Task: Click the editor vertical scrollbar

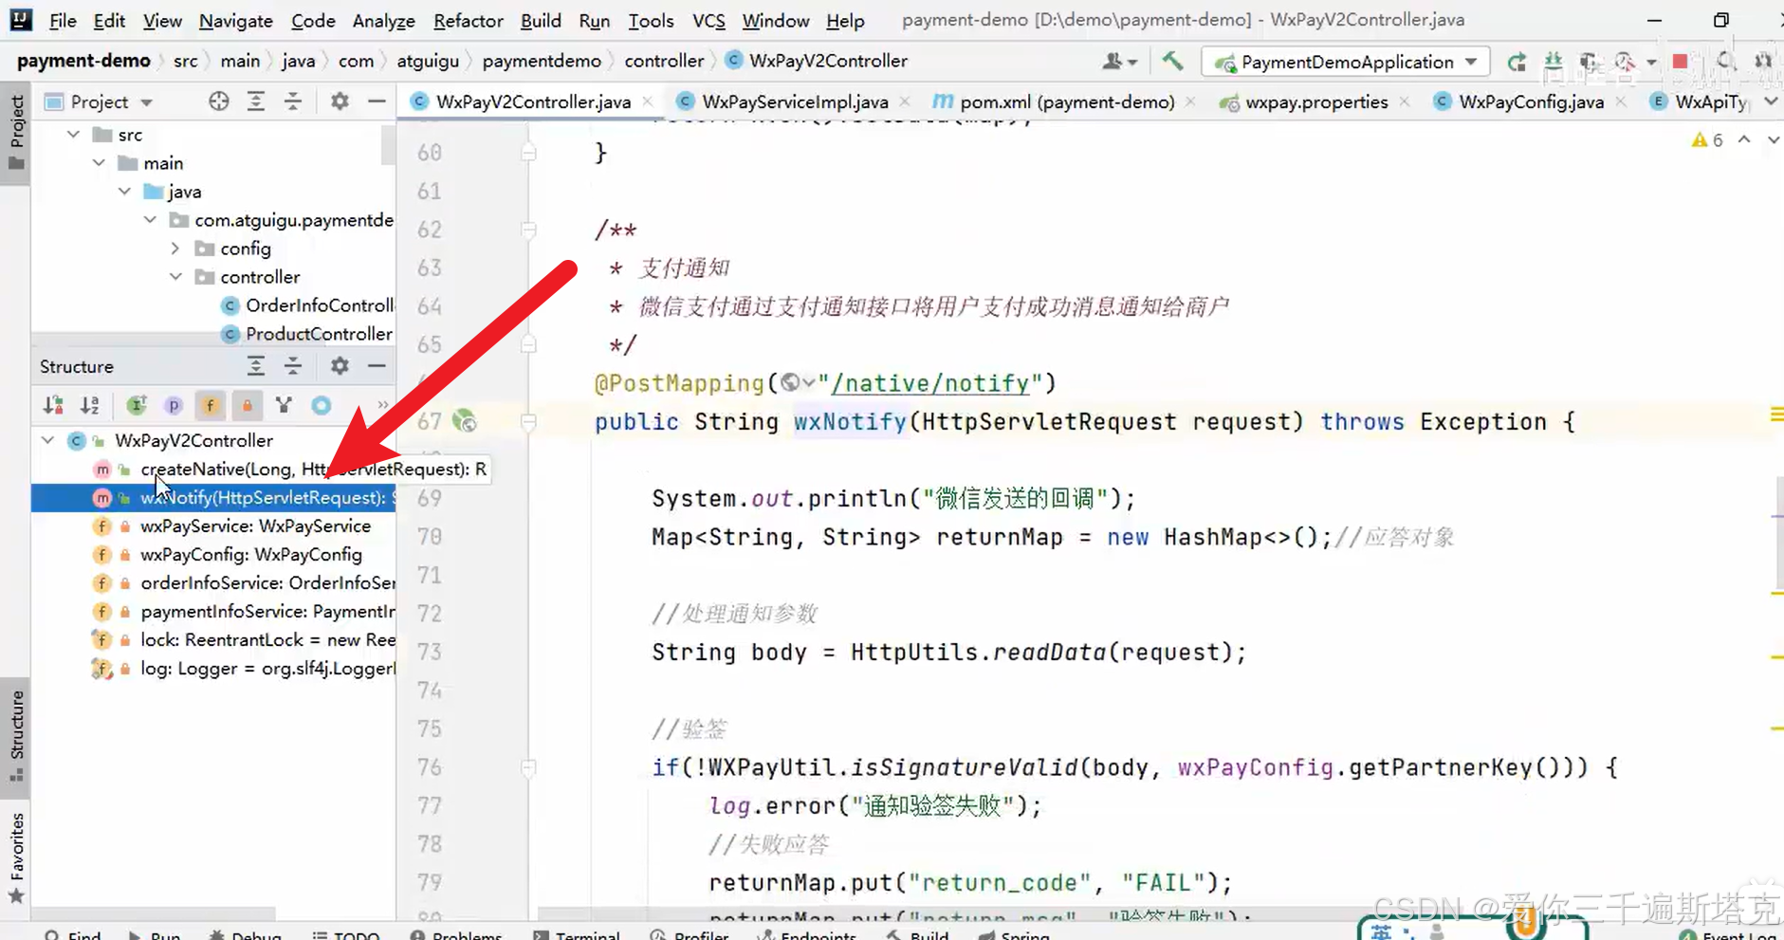Action: [x=1778, y=531]
